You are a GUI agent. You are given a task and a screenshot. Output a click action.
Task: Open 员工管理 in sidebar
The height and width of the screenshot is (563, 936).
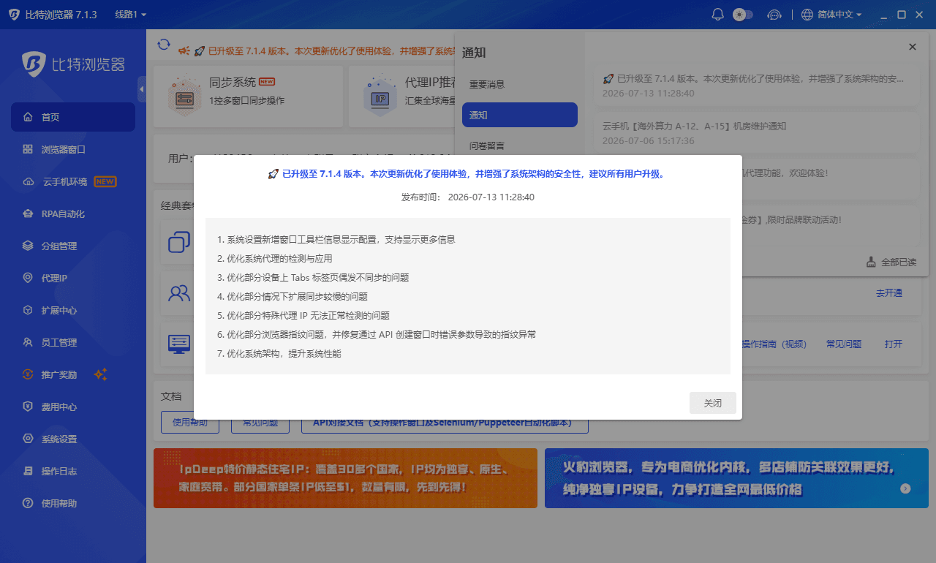point(73,342)
